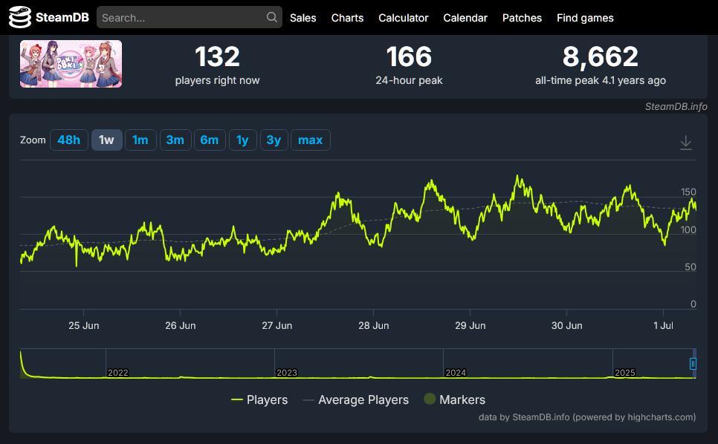718x444 pixels.
Task: Toggle the Players series in legend
Action: pyautogui.click(x=259, y=399)
